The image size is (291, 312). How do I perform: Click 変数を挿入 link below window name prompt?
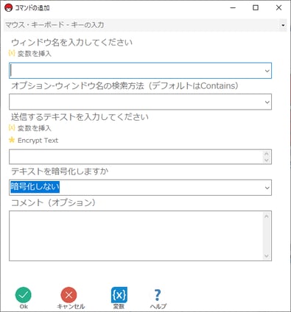35,54
